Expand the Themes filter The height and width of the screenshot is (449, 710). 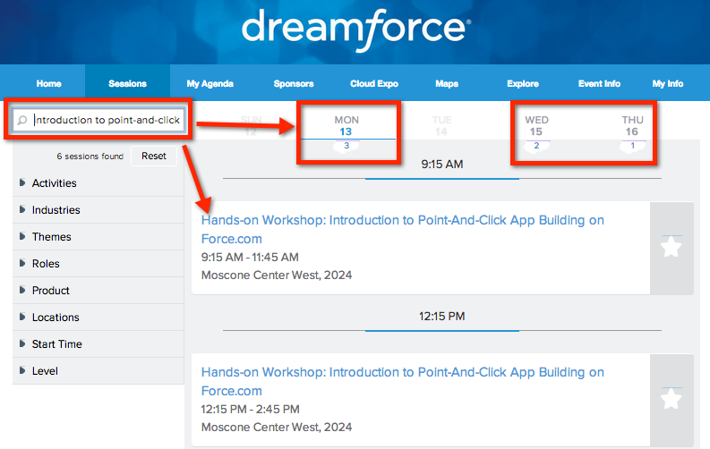98,236
